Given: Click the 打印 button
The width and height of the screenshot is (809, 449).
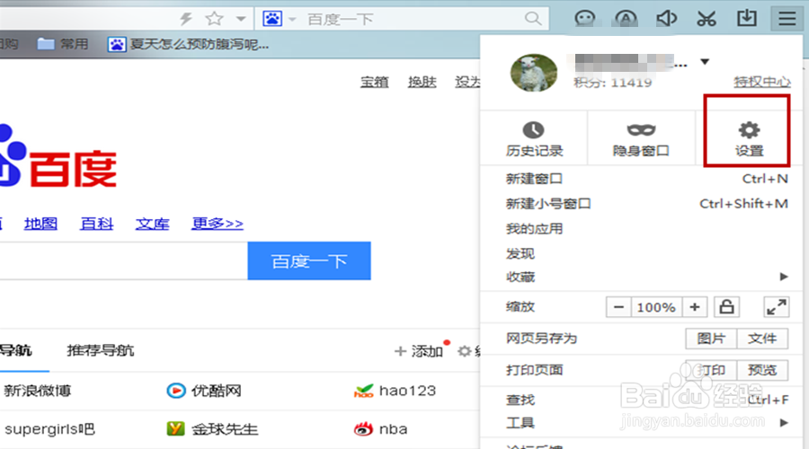Looking at the screenshot, I should (711, 370).
